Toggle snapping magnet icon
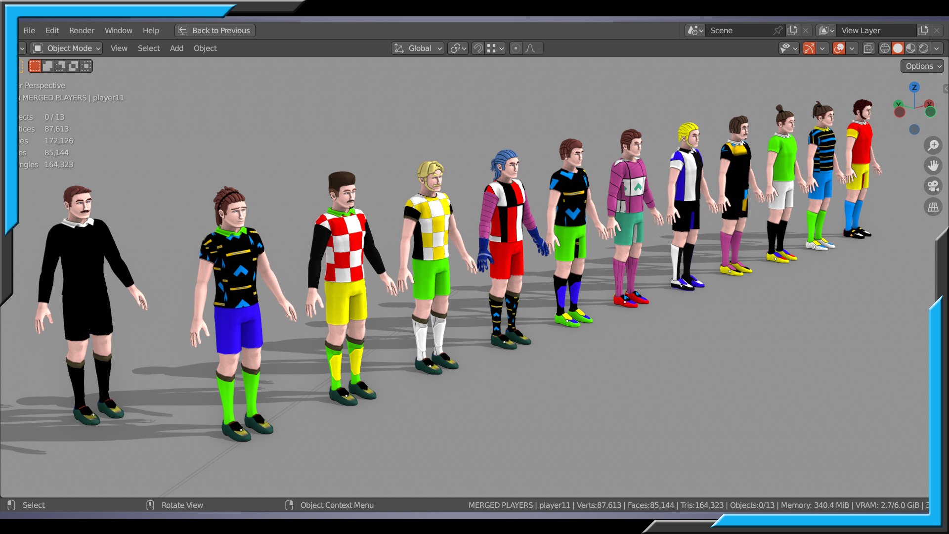 478,48
